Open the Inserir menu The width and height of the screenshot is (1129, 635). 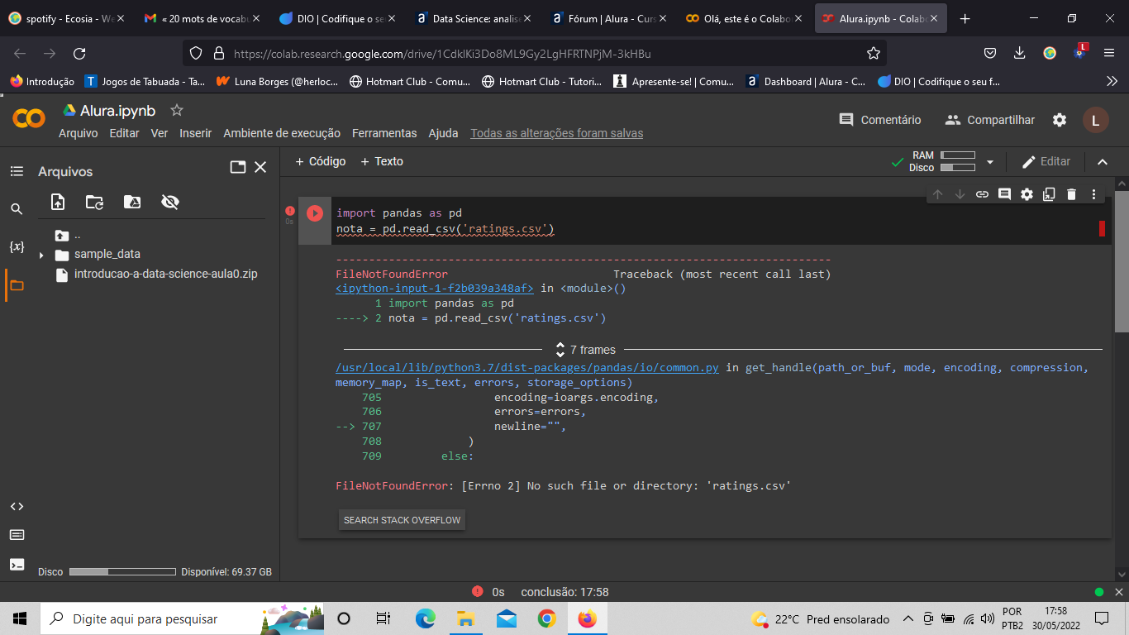196,133
